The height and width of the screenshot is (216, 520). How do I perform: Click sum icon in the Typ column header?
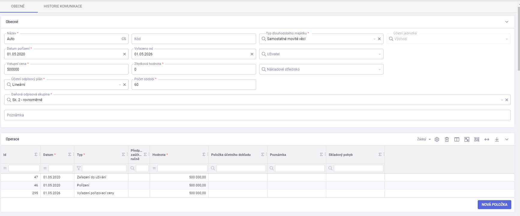pos(124,154)
